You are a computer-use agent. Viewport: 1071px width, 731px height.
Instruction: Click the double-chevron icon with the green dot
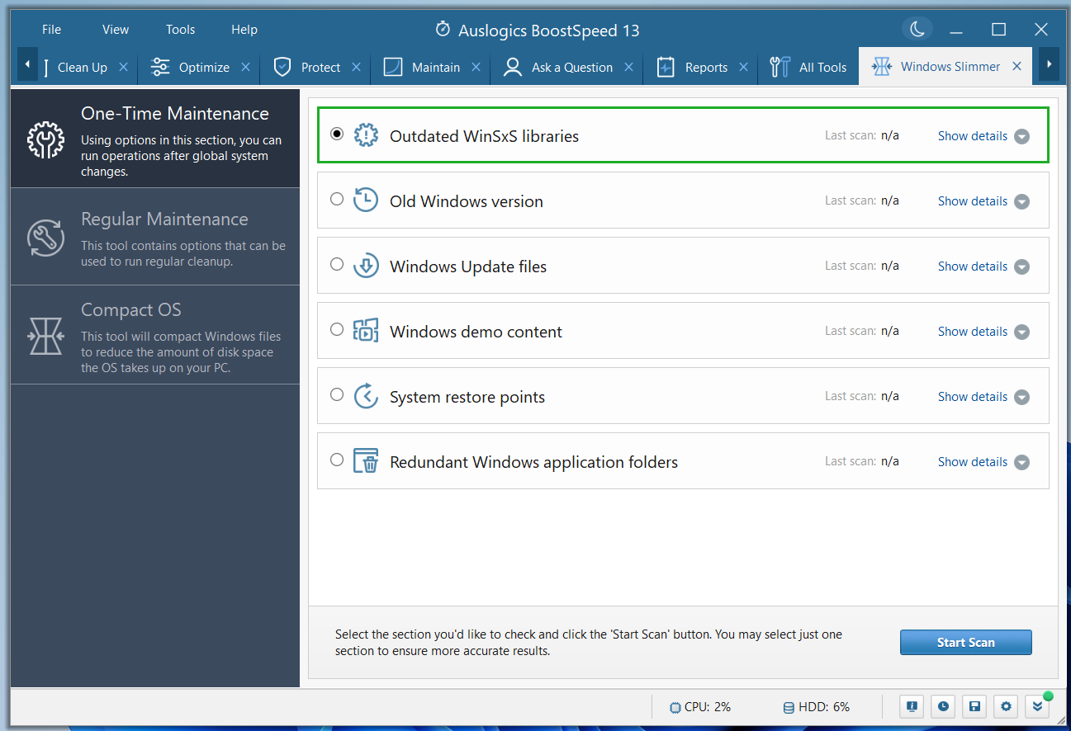coord(1037,706)
